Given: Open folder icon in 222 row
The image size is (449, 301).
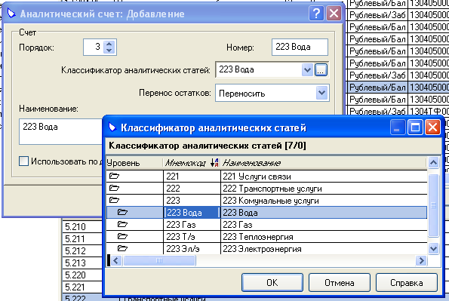Looking at the screenshot, I should [x=114, y=188].
